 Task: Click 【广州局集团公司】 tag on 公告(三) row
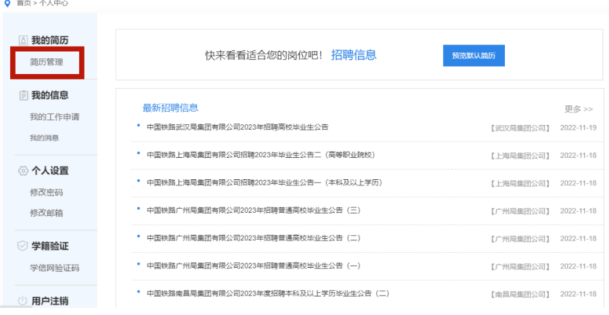[x=520, y=211]
